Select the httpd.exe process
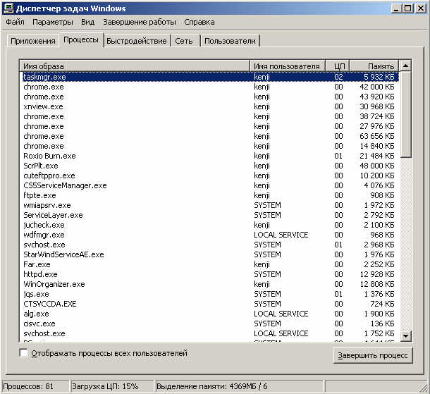 click(210, 274)
